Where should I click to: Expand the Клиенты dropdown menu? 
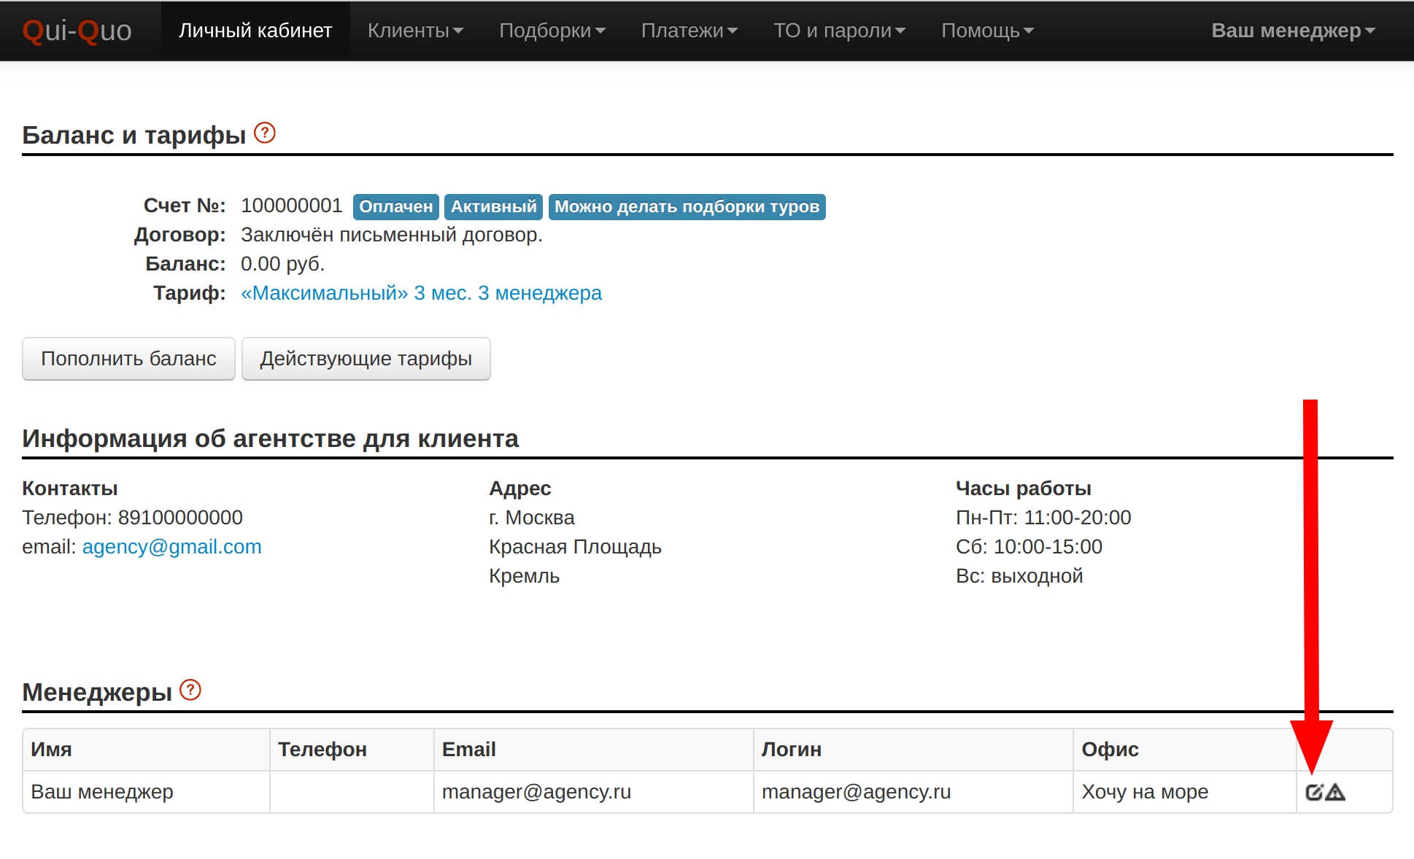pyautogui.click(x=415, y=31)
